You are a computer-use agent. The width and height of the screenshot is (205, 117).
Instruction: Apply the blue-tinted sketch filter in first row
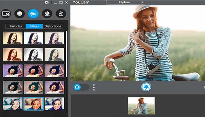33,38
